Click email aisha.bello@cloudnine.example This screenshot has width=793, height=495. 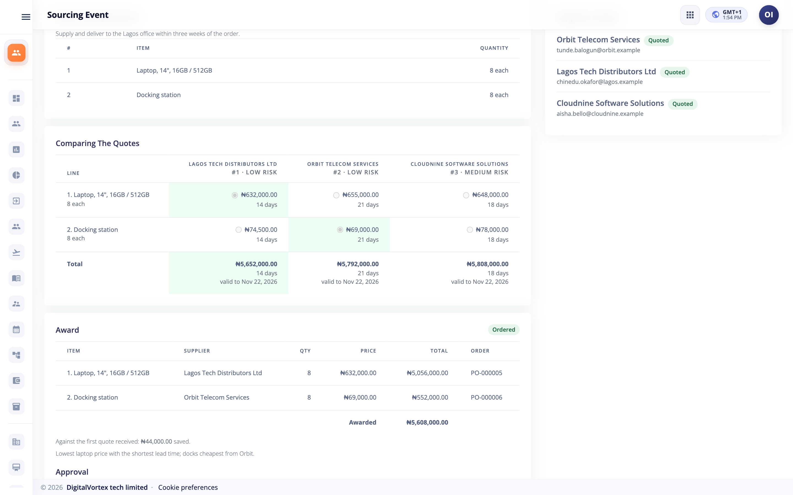600,114
